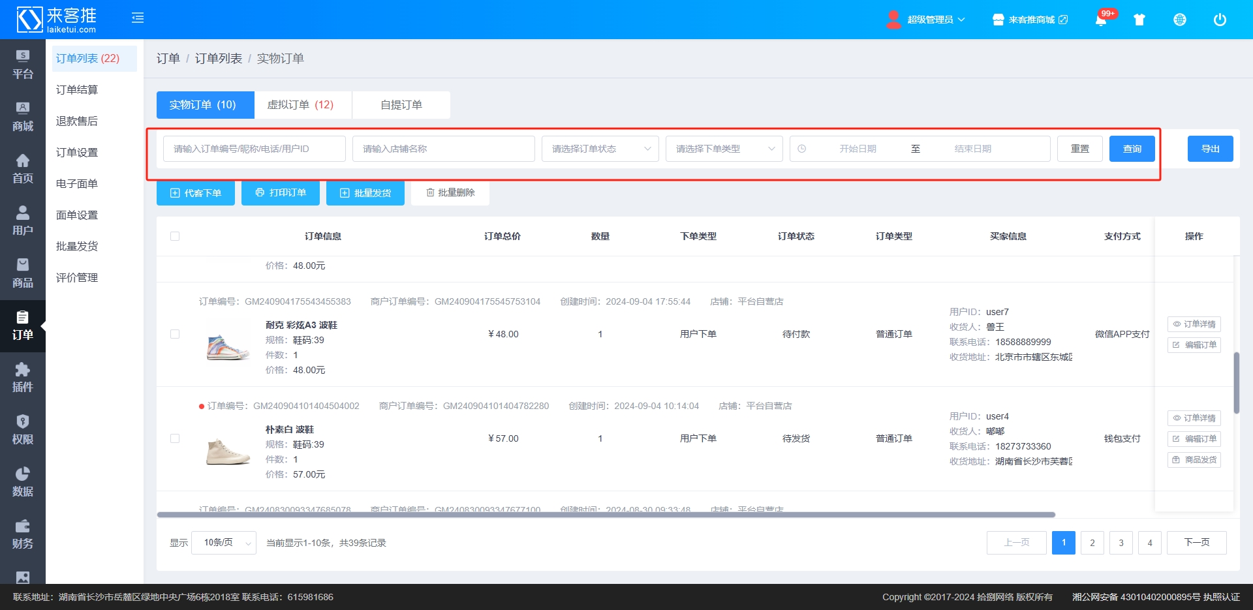Open 退款售后 in the order submenu
Viewport: 1253px width, 610px height.
[x=77, y=121]
